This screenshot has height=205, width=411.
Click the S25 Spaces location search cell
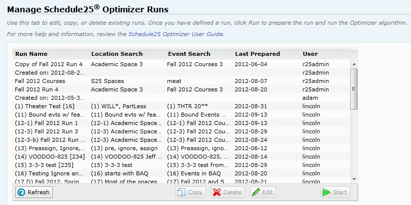pos(108,81)
